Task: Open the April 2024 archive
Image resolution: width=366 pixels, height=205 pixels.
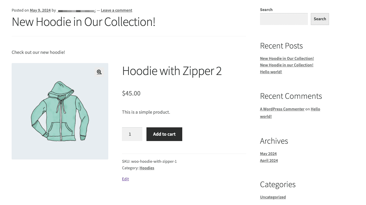Action: (x=268, y=160)
